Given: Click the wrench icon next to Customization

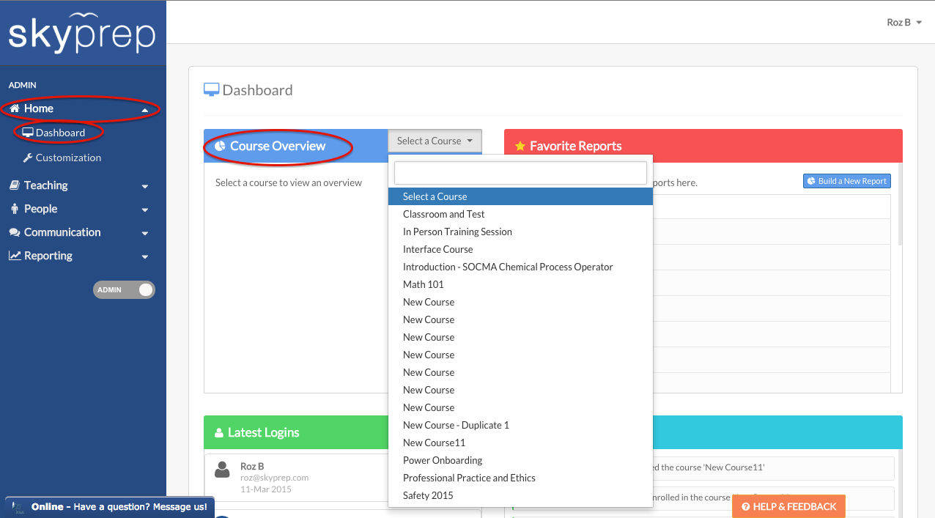Looking at the screenshot, I should tap(28, 158).
